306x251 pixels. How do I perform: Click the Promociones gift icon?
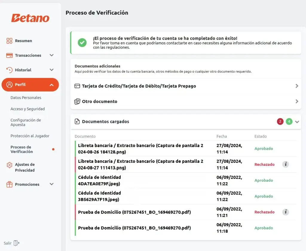(10, 184)
